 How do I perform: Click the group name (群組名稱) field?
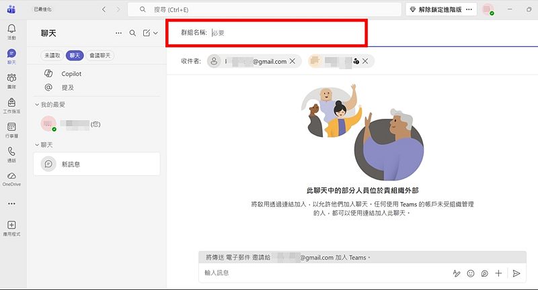click(x=266, y=33)
